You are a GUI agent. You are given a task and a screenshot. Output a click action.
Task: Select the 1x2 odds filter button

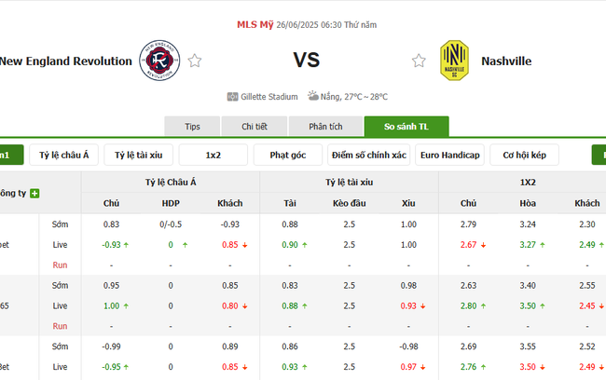coord(213,155)
